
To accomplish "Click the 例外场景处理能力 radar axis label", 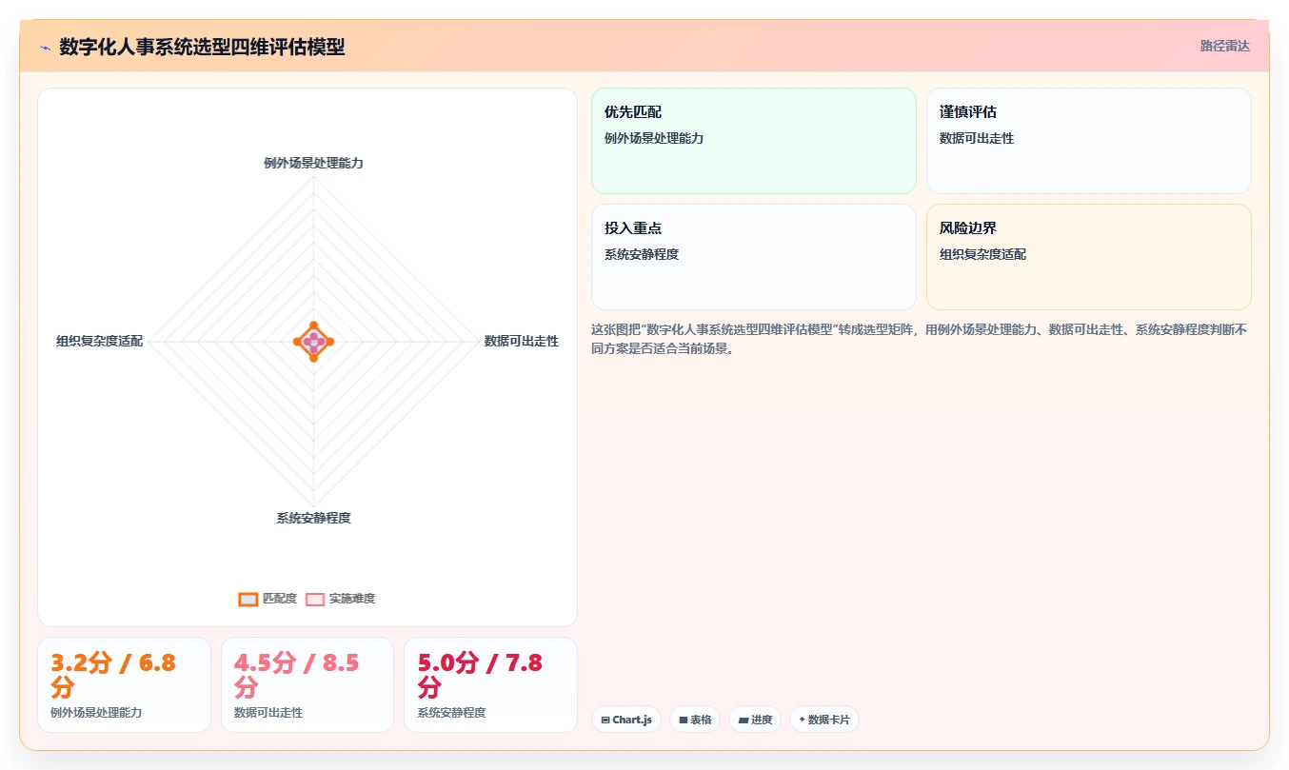I will pyautogui.click(x=313, y=163).
